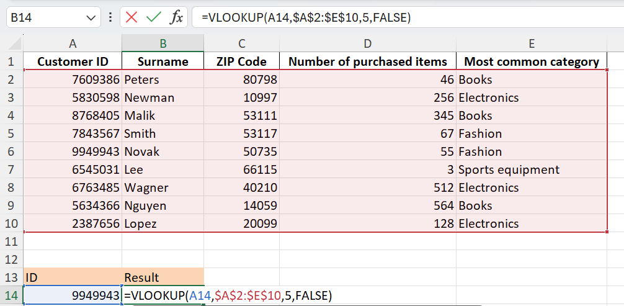Select cell with customer ID 2387656

tap(73, 223)
